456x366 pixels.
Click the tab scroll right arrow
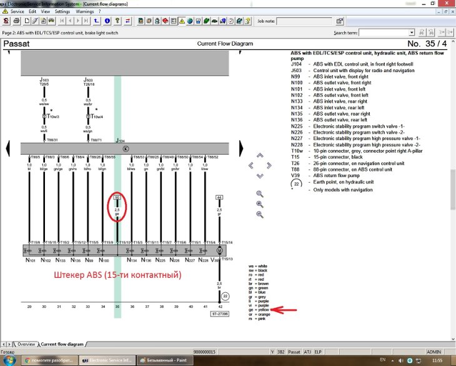click(9, 344)
